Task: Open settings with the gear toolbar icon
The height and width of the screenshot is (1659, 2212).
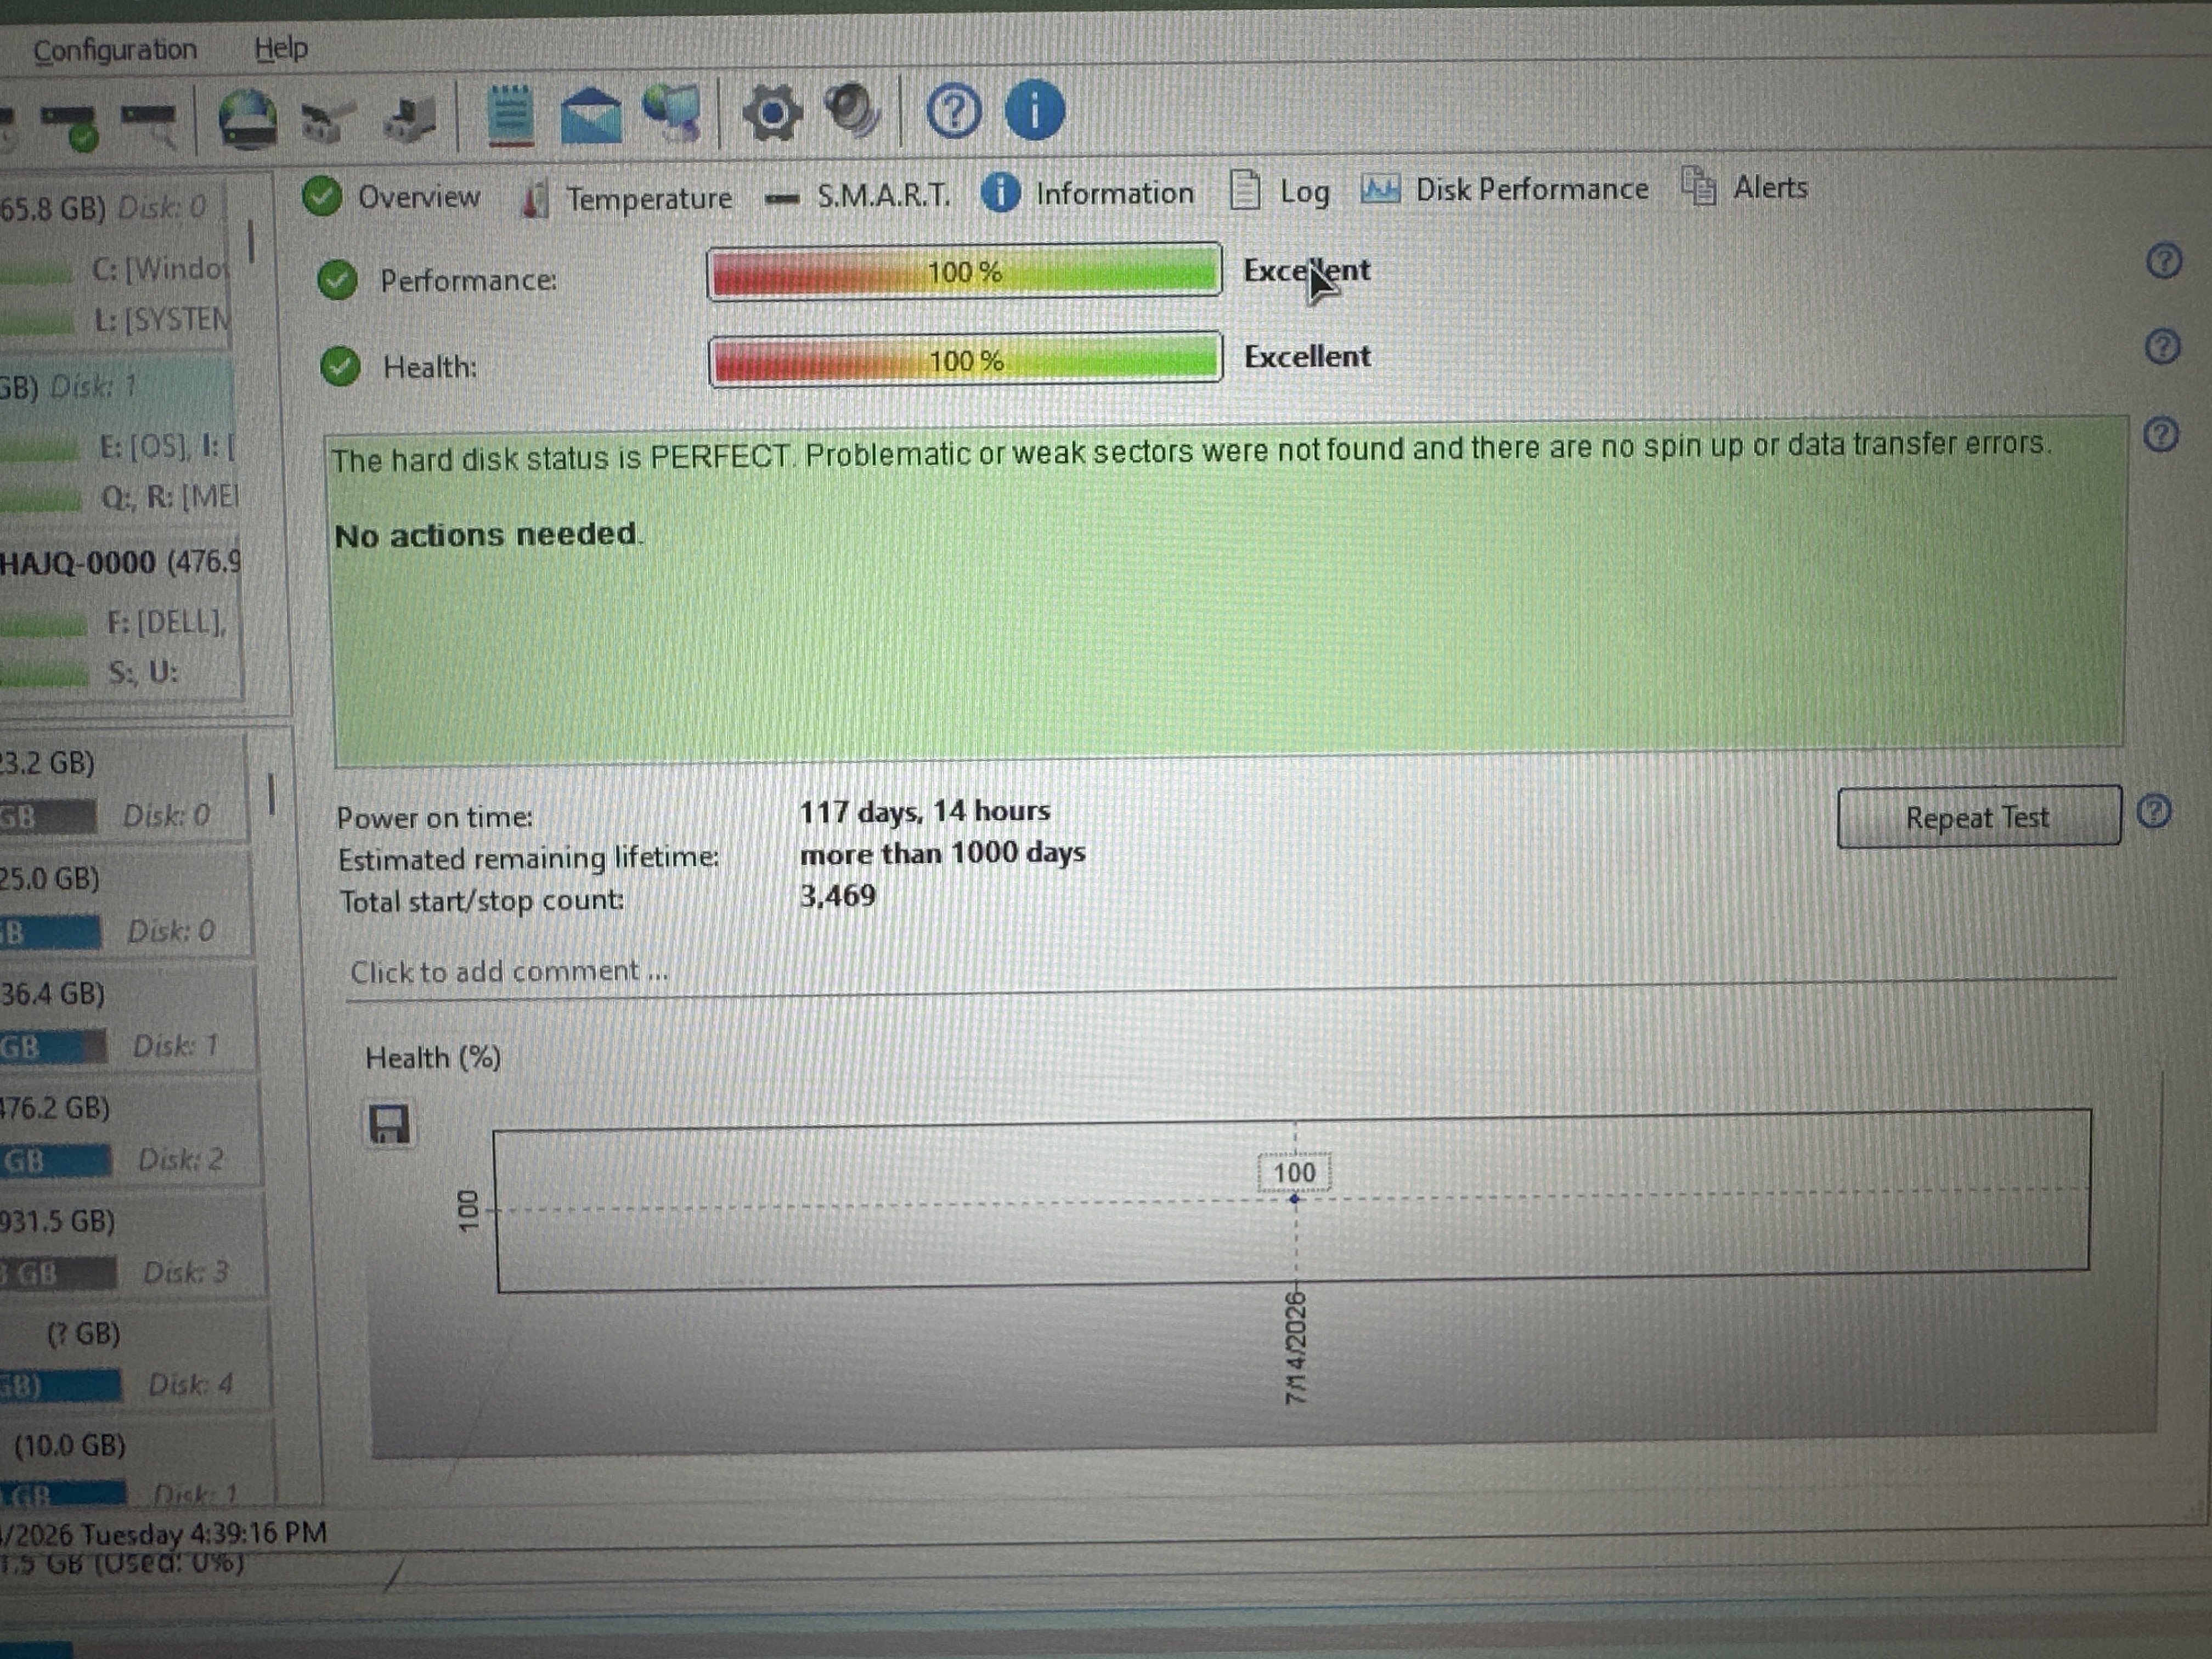Action: (x=772, y=113)
